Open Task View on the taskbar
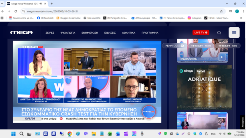 click(29, 134)
